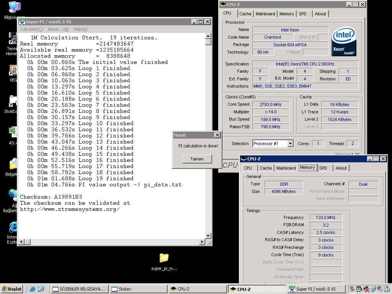Open About tab in top CPU-Z window

point(320,14)
